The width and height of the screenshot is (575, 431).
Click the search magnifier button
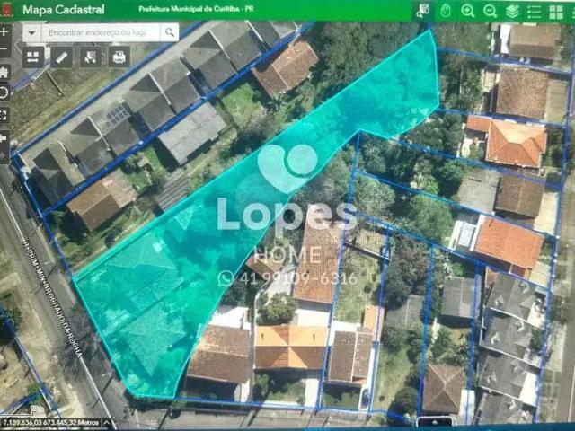169,32
